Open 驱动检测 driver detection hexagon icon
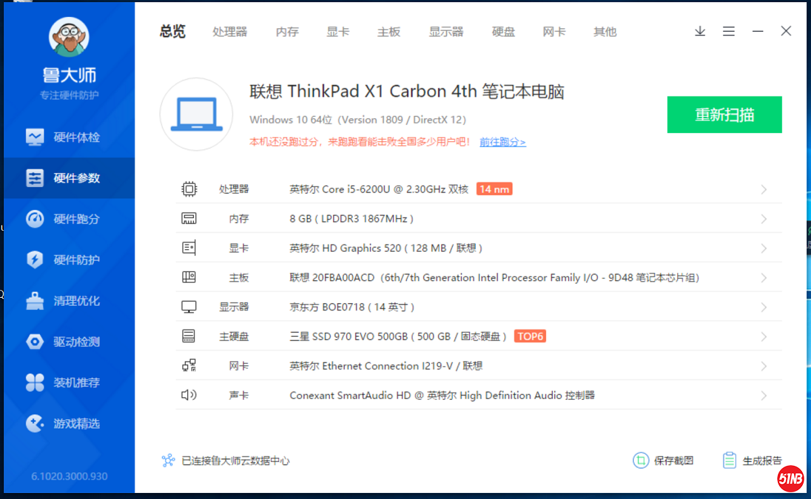Viewport: 811px width, 499px height. [x=34, y=342]
